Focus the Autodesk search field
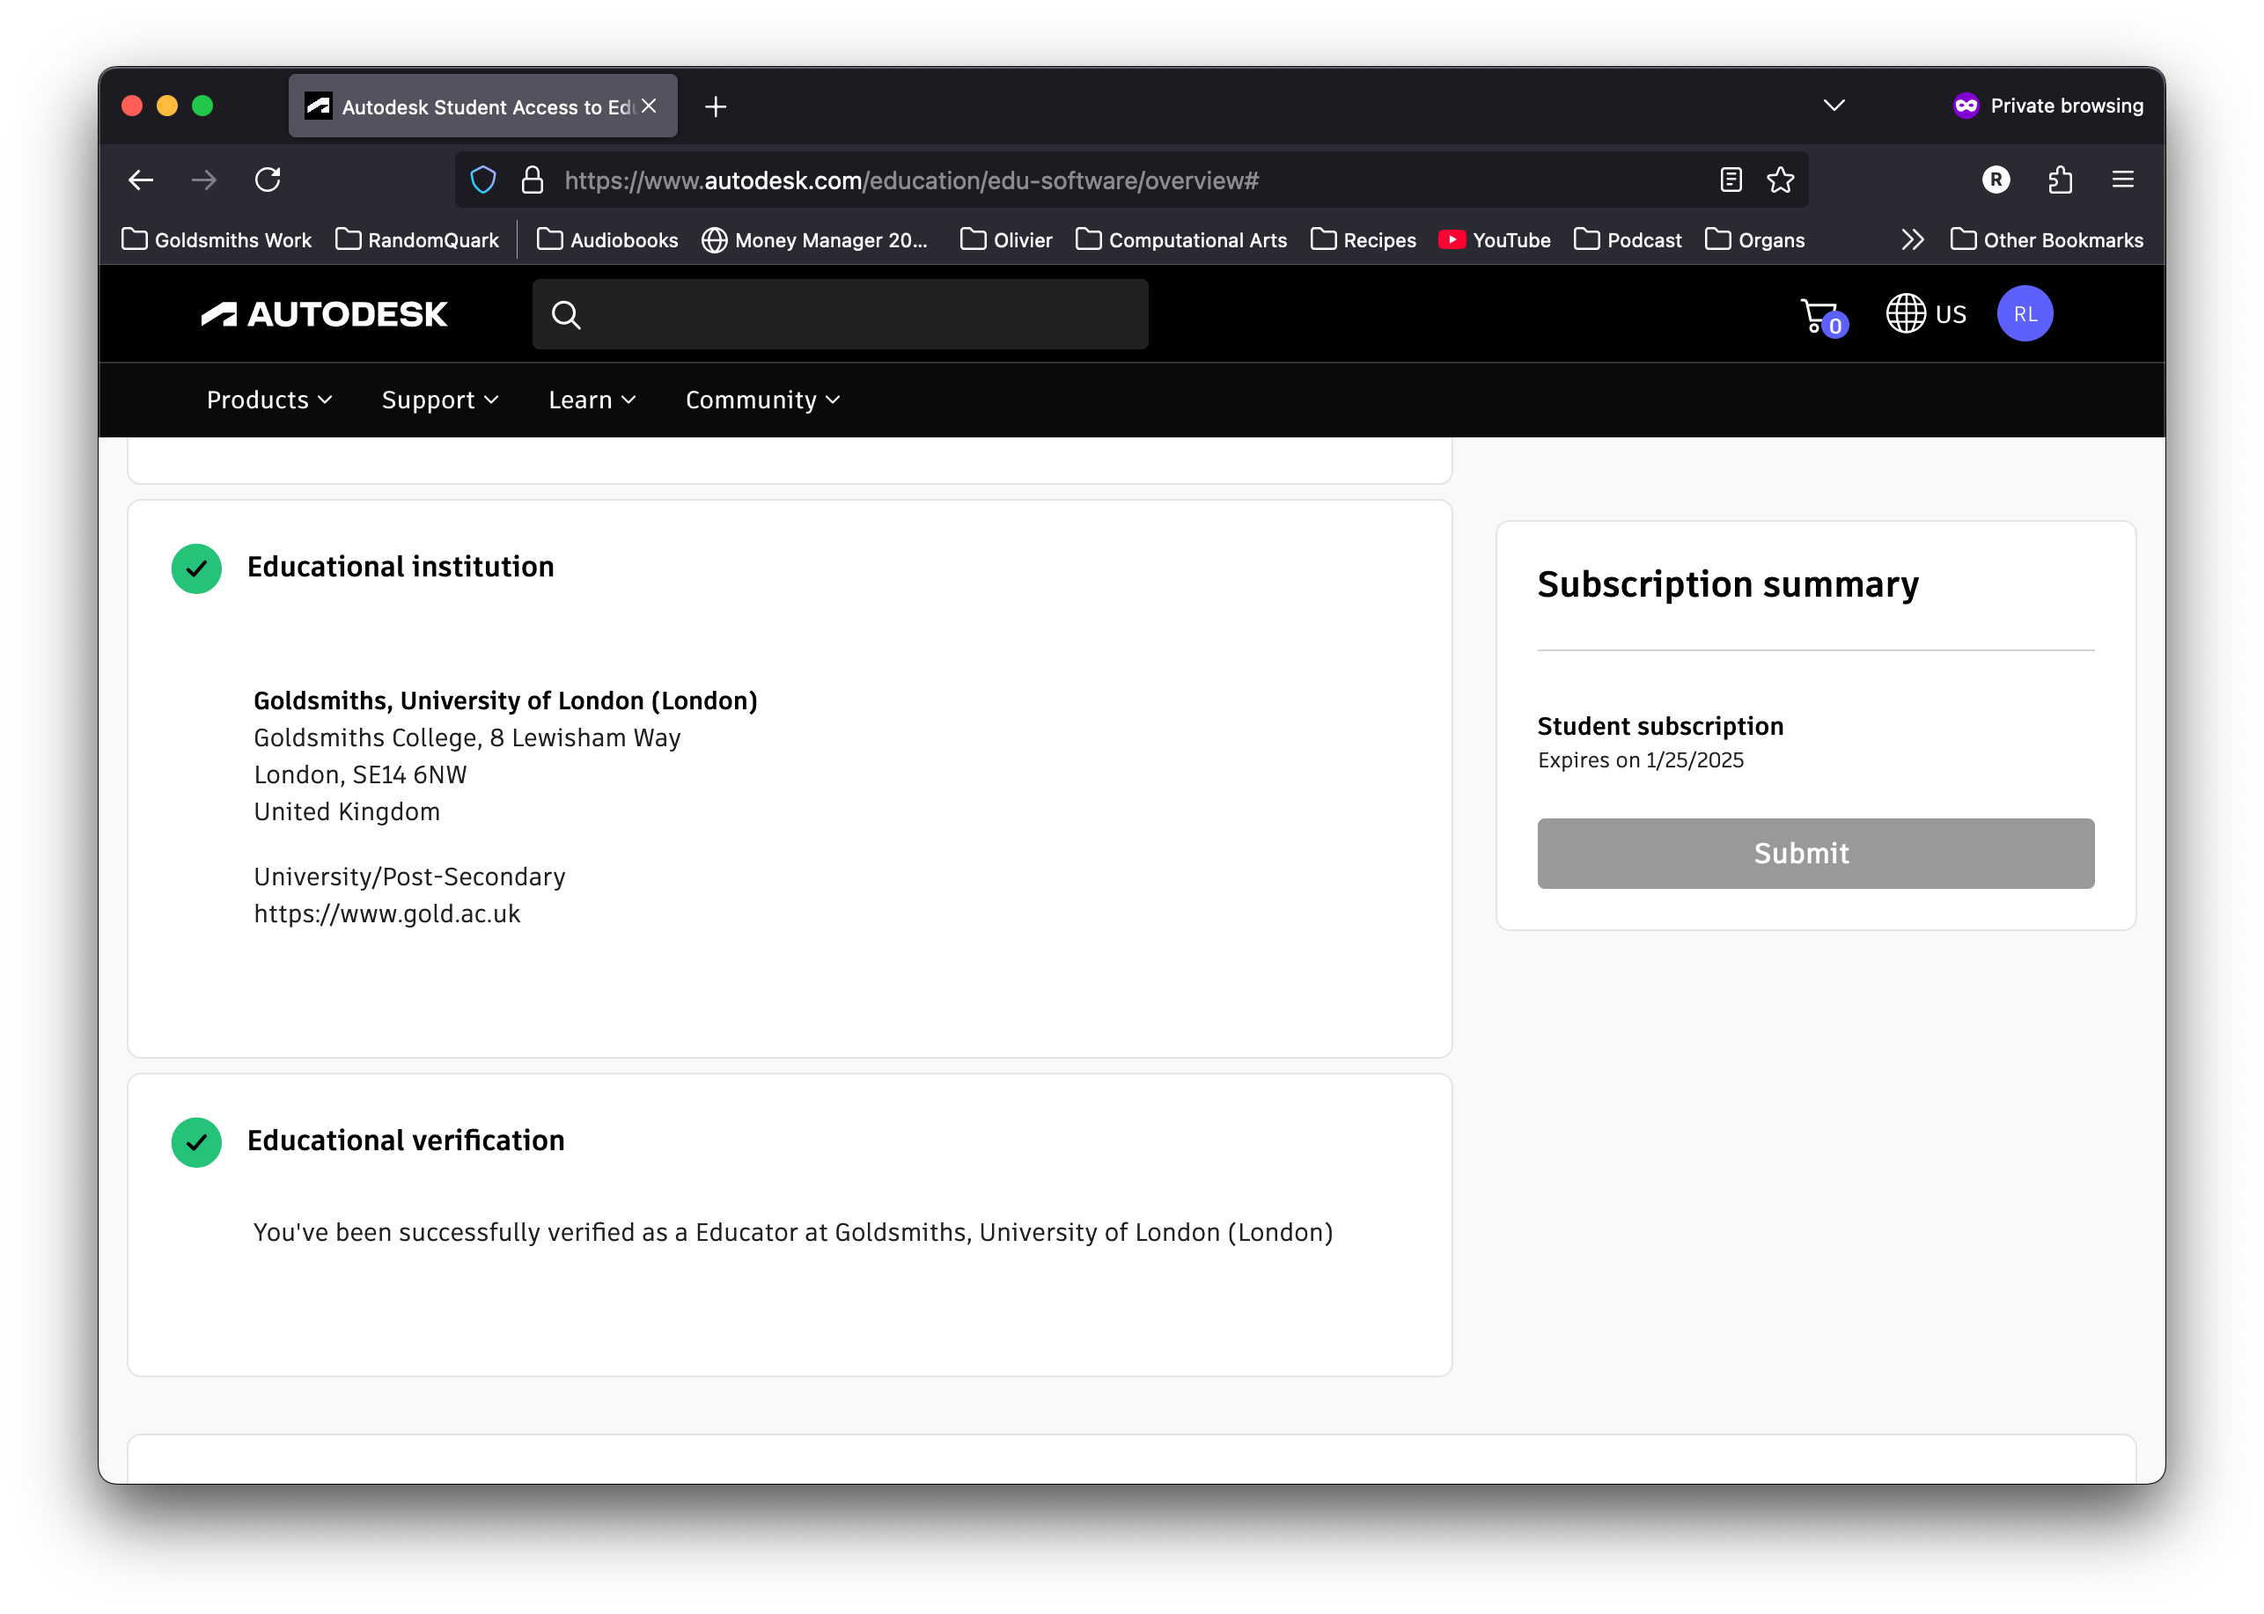This screenshot has height=1614, width=2264. pos(841,314)
